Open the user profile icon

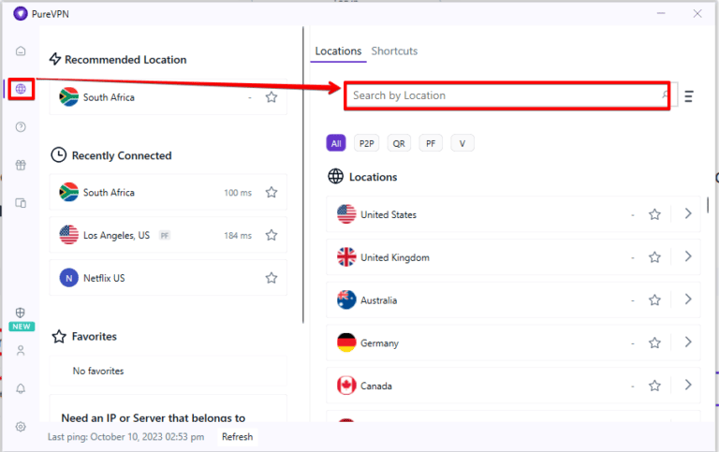click(21, 351)
